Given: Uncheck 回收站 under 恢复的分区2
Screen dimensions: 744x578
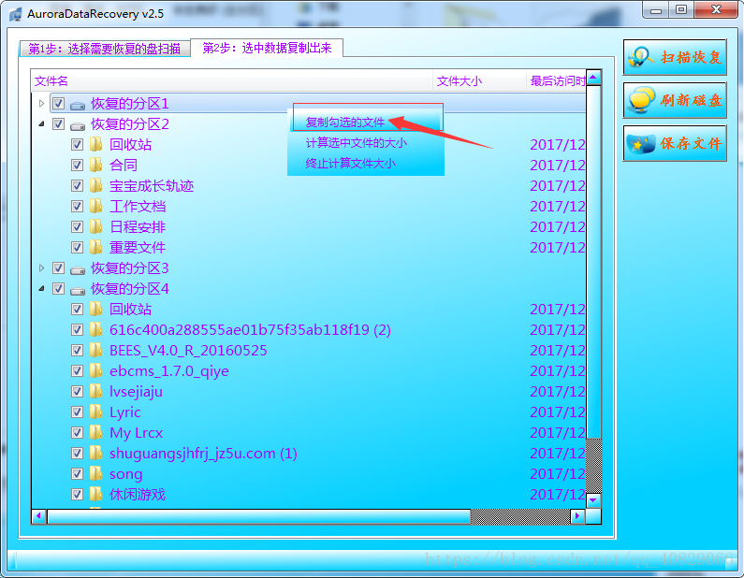Looking at the screenshot, I should pyautogui.click(x=77, y=145).
